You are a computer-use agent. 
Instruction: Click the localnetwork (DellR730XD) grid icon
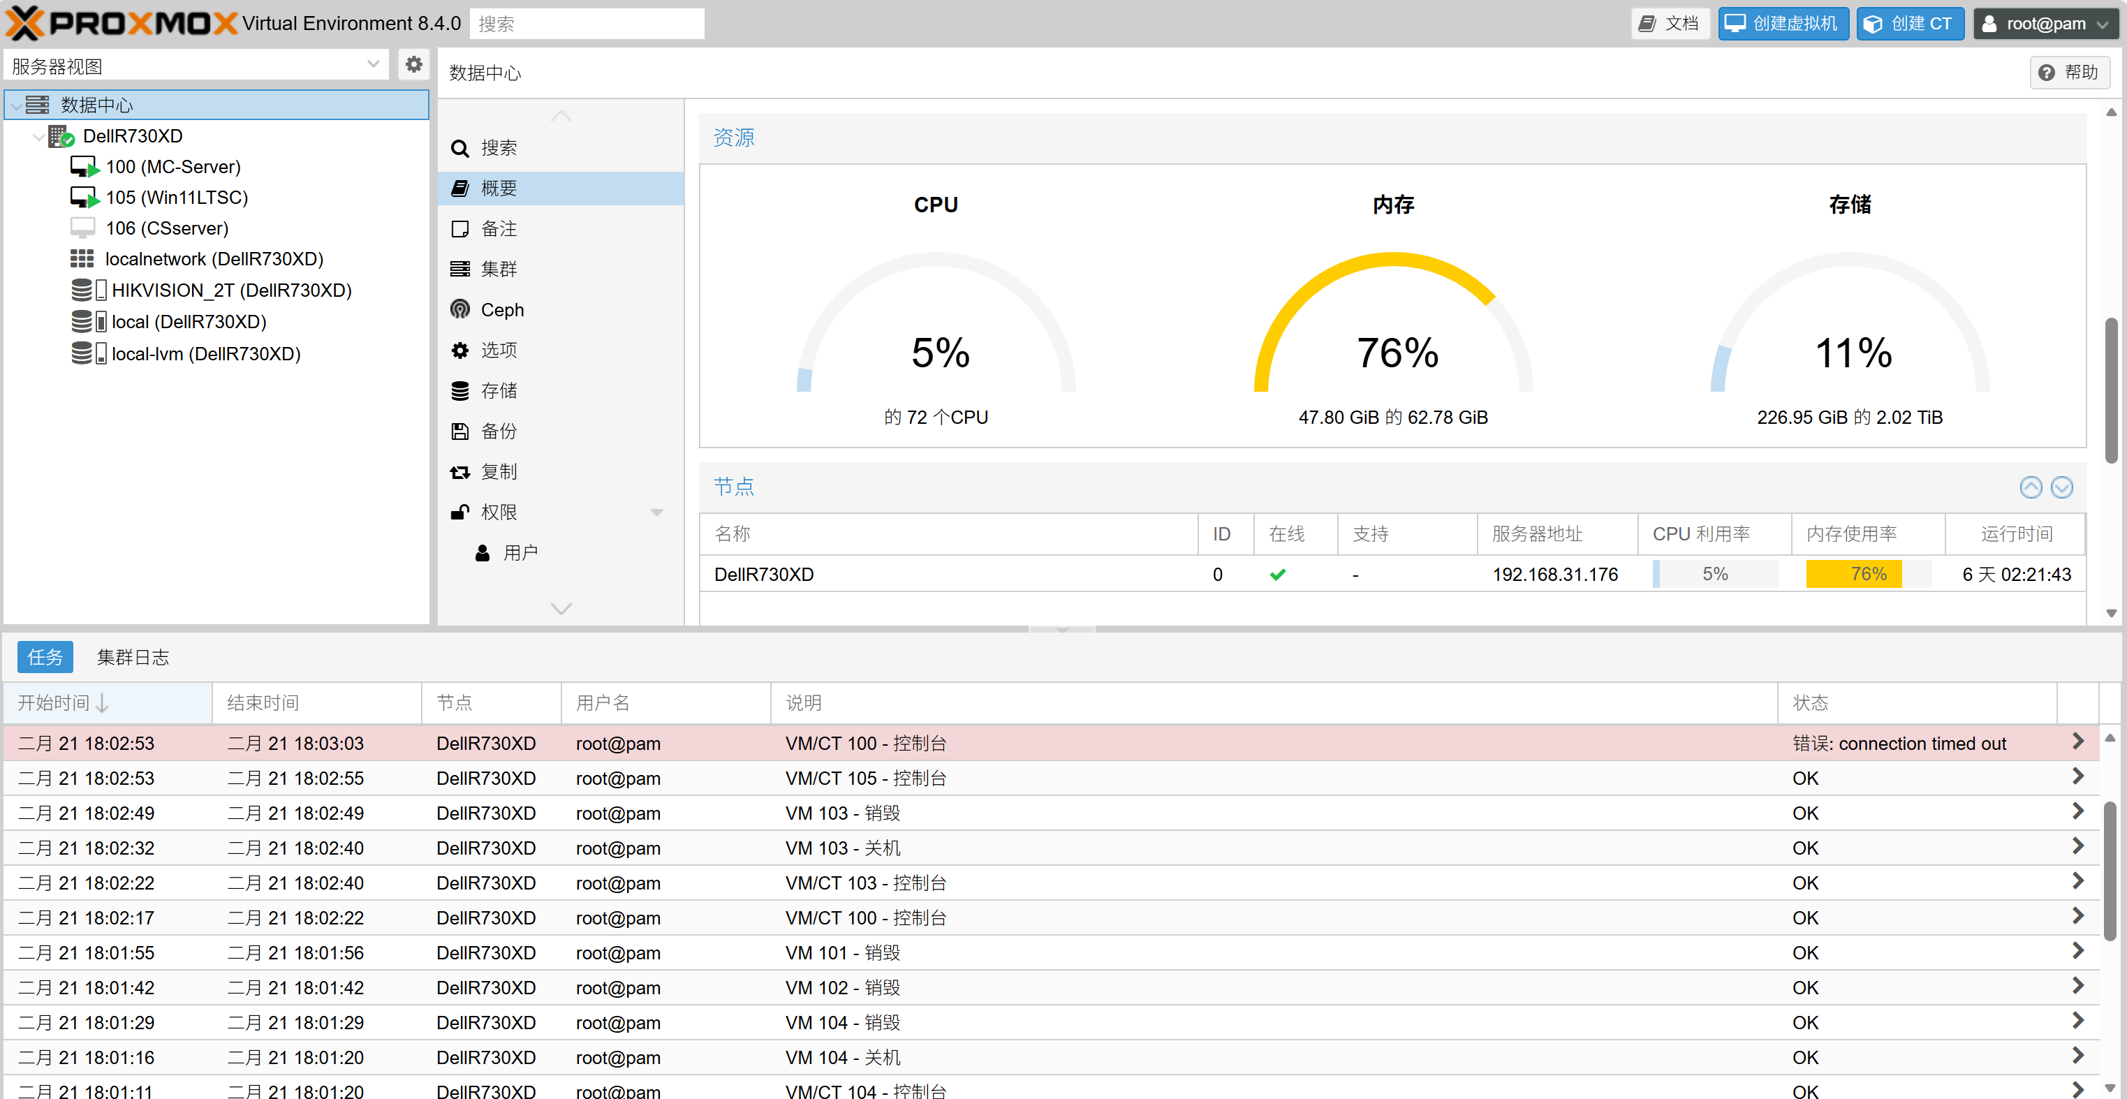pyautogui.click(x=82, y=259)
